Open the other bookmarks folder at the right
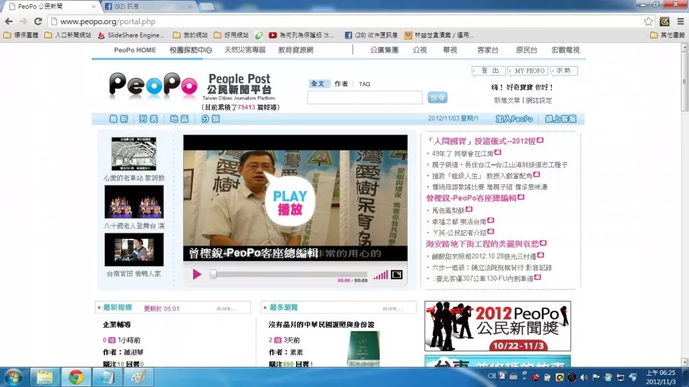The width and height of the screenshot is (689, 387). 667,35
